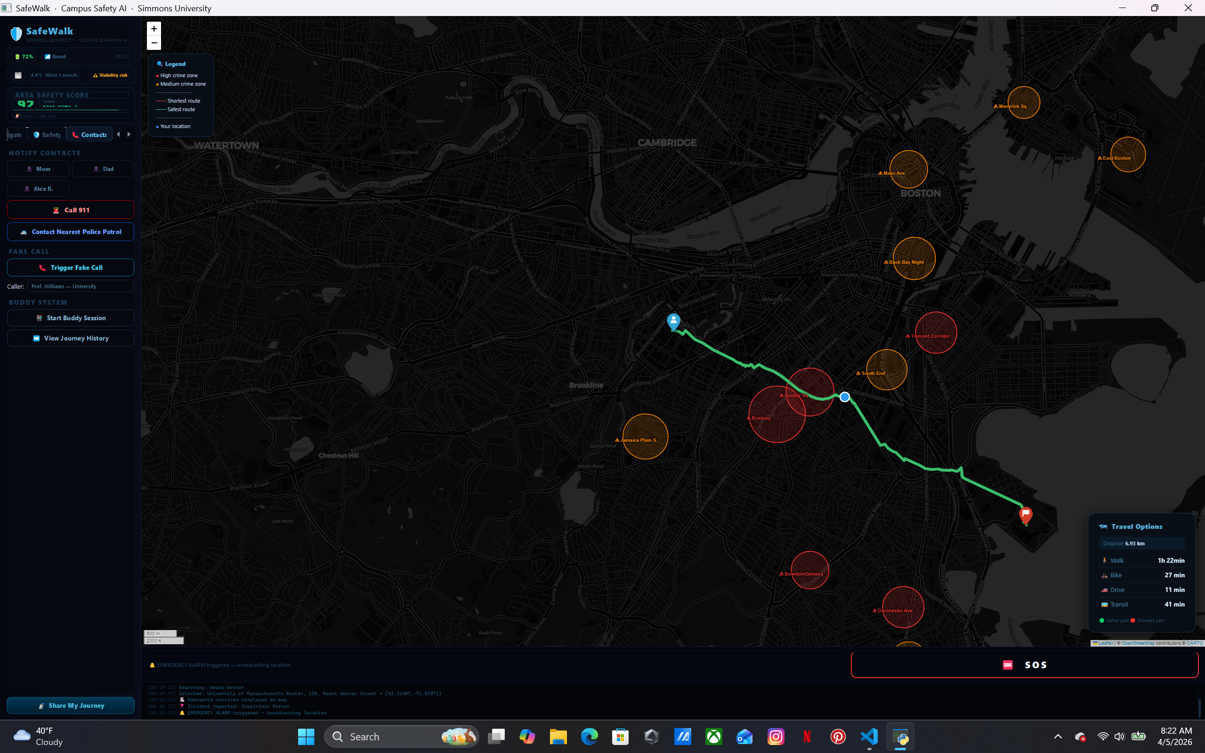Select the Alex R. contact toggle

click(38, 189)
